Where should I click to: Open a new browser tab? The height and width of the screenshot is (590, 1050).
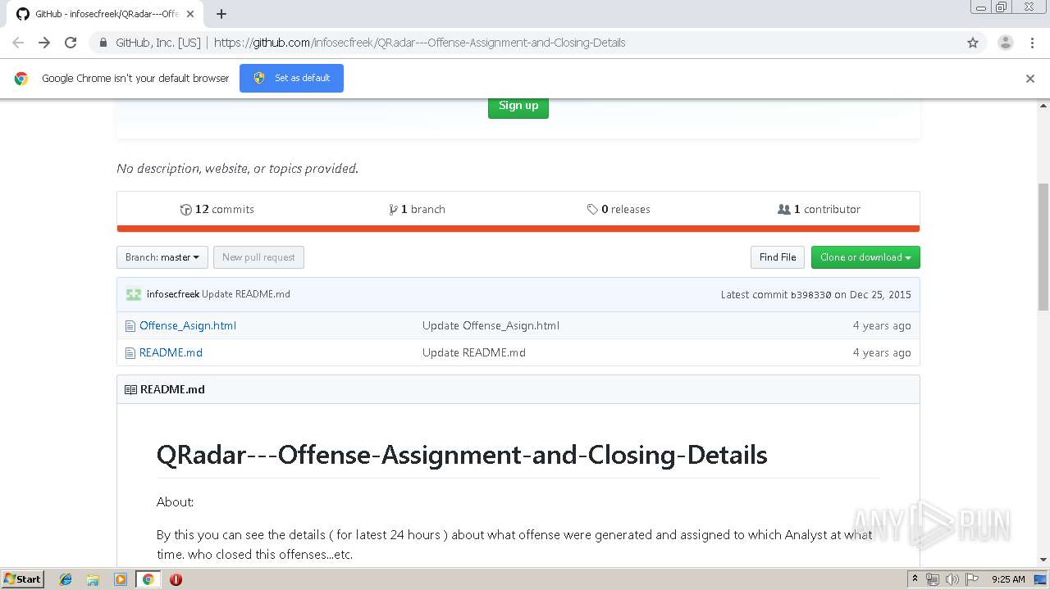(x=221, y=14)
